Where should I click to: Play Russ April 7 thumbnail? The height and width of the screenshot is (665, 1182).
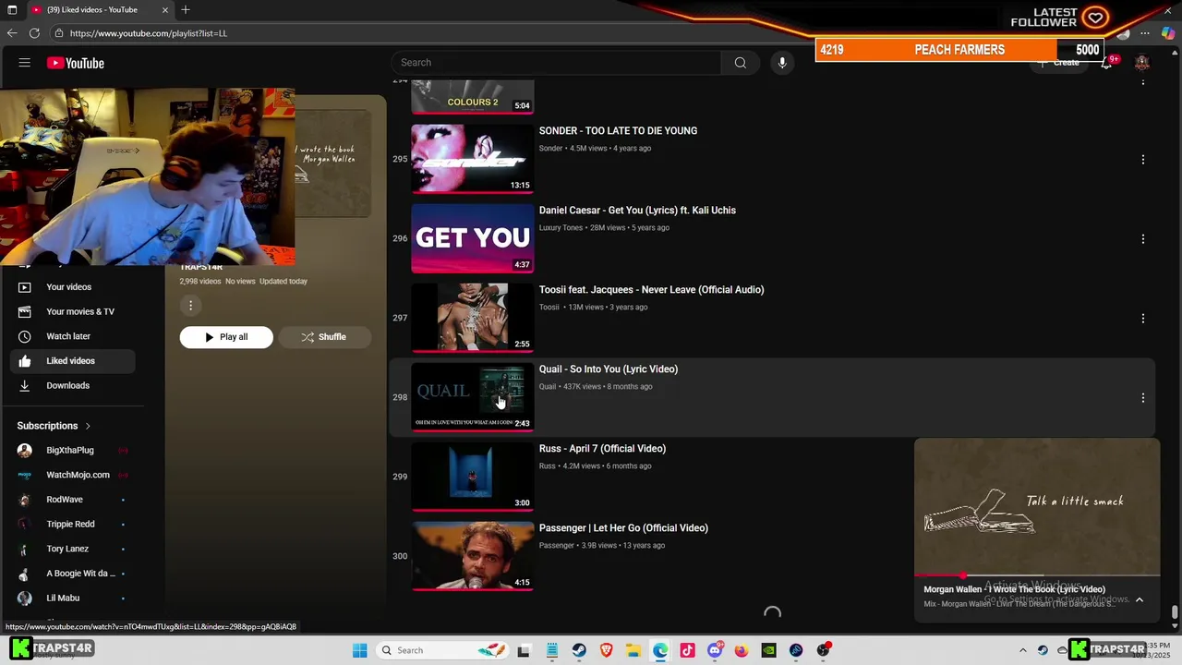click(473, 477)
